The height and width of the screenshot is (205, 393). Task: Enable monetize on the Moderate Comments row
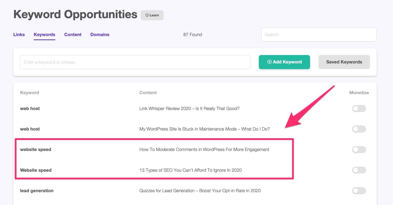359,149
